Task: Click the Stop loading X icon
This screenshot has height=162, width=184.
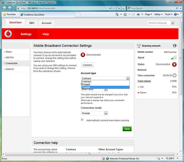Action: pos(123,8)
